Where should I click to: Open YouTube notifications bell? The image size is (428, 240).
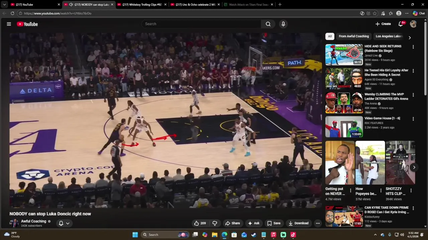[x=401, y=24]
